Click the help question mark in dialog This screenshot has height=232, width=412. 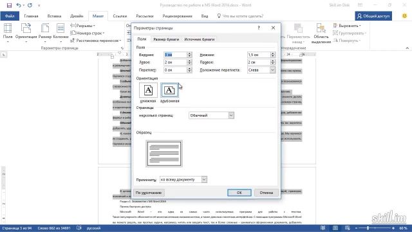259,28
